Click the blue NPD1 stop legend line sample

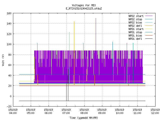click(x=149, y=32)
